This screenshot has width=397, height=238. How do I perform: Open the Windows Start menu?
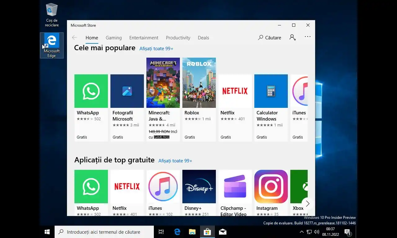tap(47, 232)
